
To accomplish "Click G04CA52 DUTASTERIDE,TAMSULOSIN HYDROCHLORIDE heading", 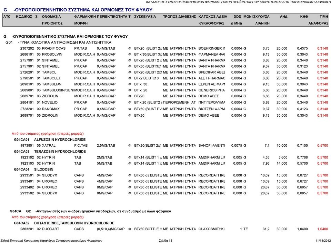I will tap(64, 223).
